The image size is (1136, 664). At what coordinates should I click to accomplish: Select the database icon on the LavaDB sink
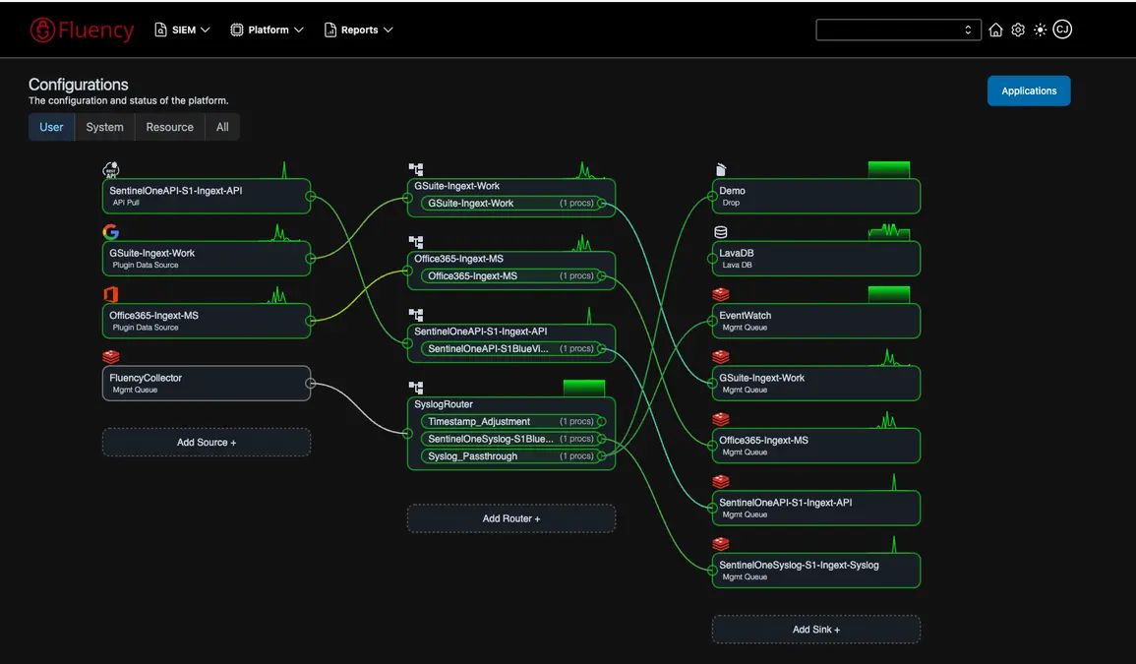point(721,231)
